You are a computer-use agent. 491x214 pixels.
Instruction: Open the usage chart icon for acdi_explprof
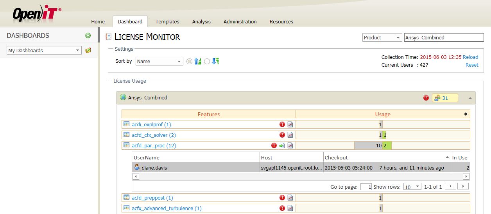(290, 124)
